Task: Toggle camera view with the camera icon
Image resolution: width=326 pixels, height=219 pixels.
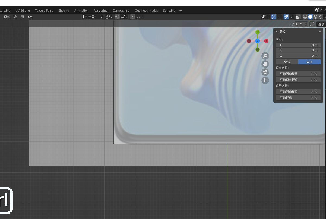Action: pos(265,72)
